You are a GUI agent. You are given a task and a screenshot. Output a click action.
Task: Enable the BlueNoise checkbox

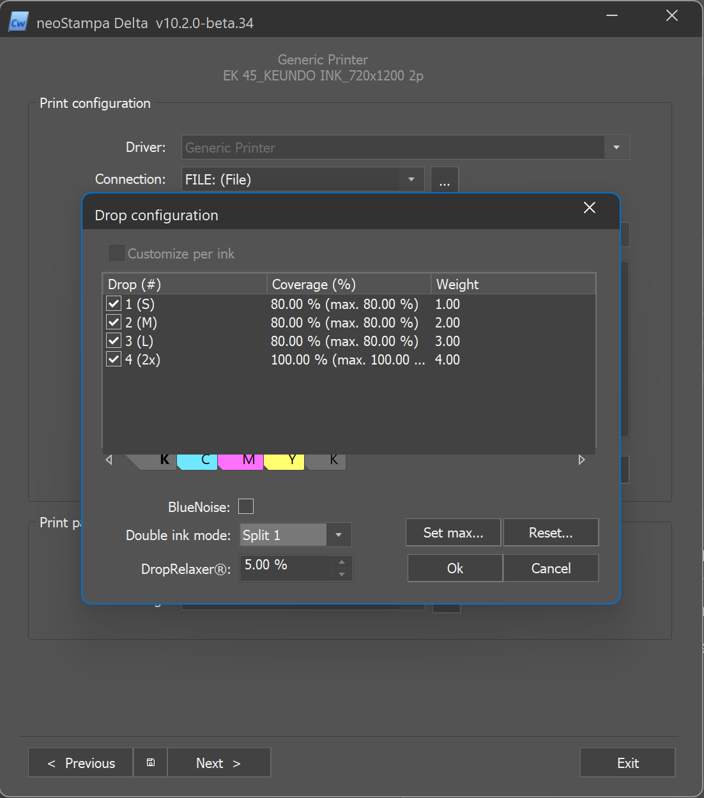[246, 506]
